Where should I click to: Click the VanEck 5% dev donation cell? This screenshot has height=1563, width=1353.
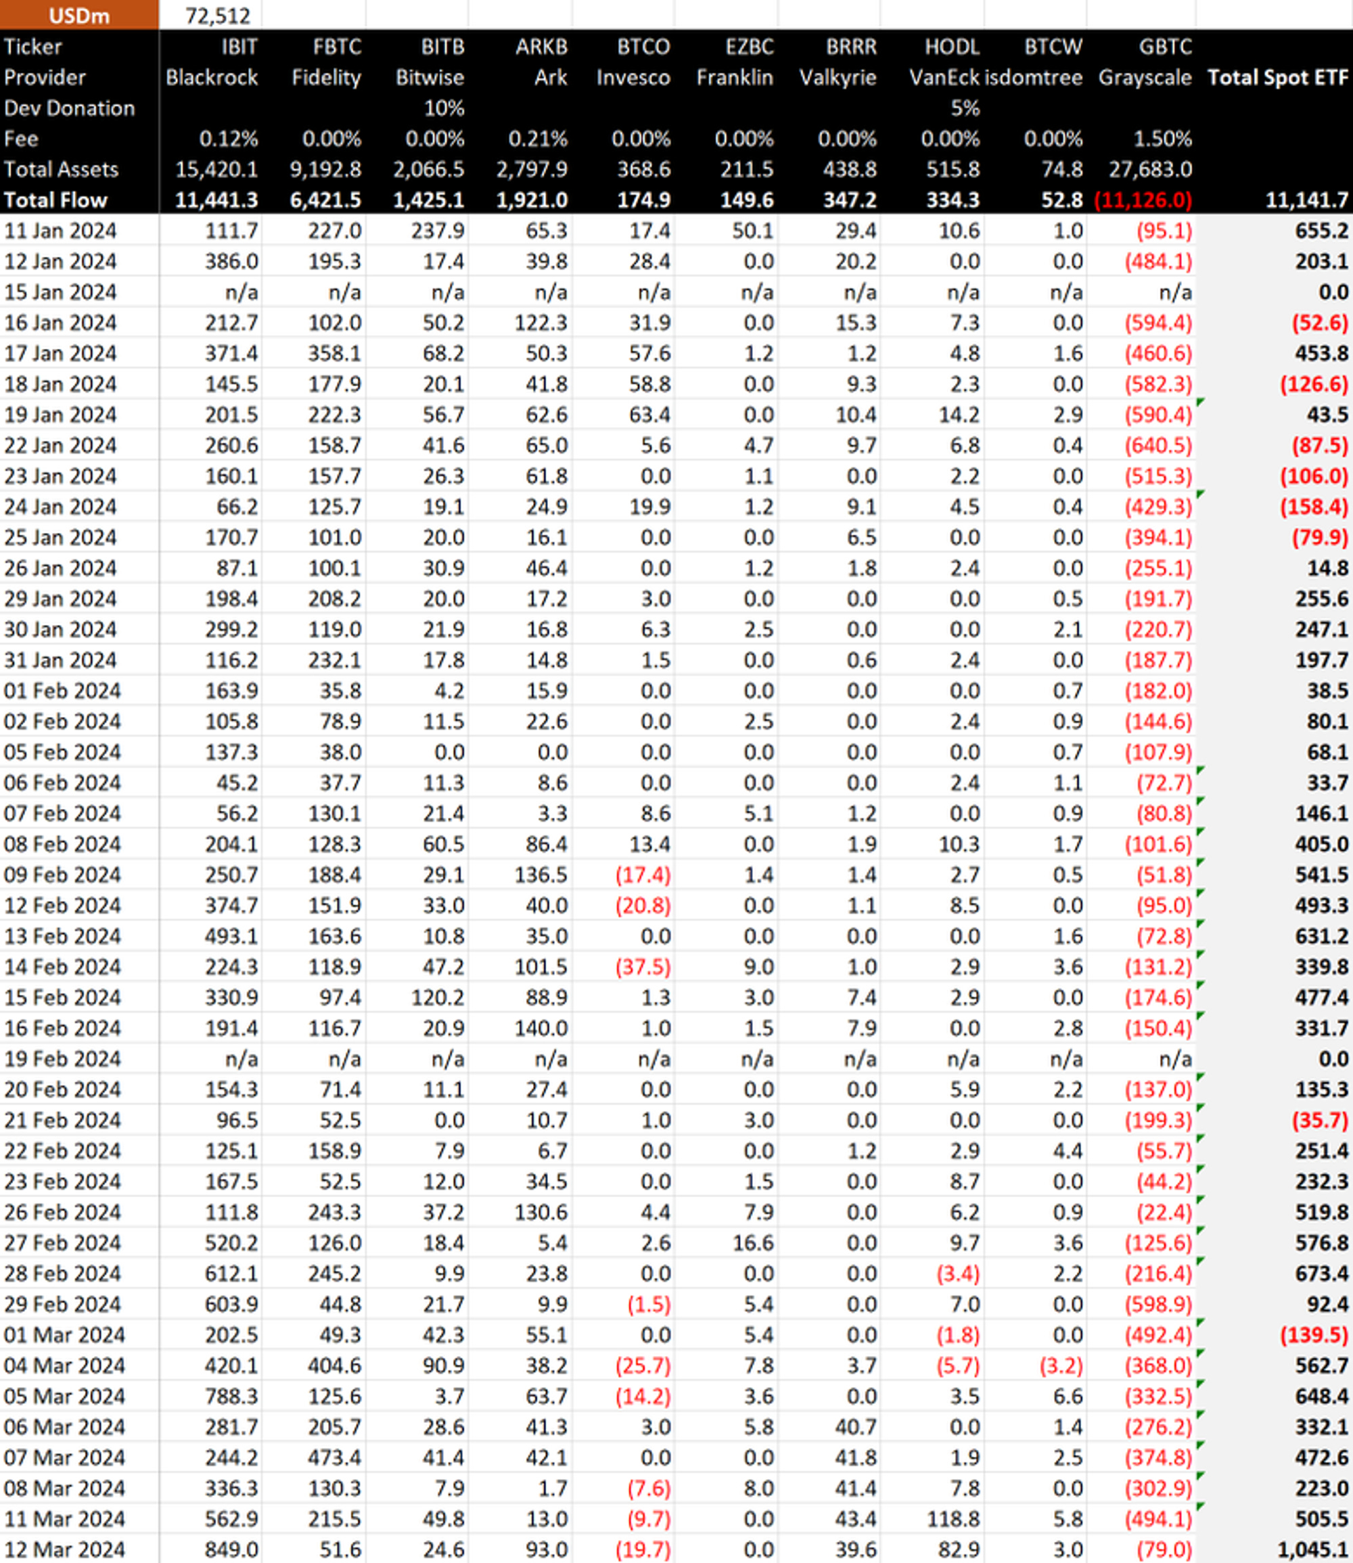(x=964, y=109)
